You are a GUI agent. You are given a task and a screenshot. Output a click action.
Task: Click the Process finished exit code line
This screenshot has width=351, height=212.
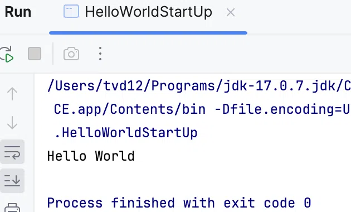click(x=179, y=203)
